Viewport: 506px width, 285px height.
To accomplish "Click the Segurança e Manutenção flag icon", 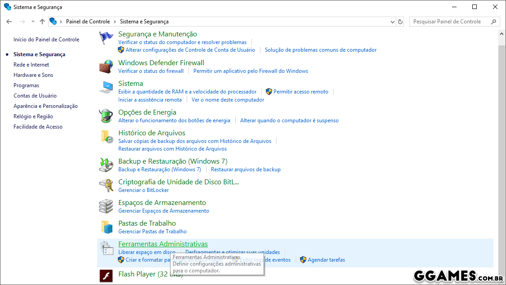I will [106, 38].
